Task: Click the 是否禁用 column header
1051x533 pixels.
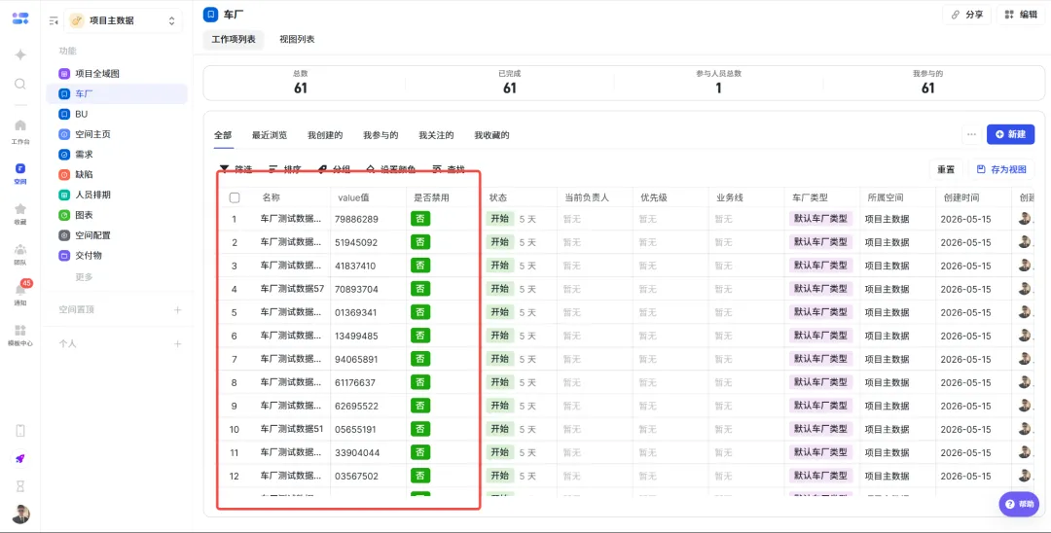Action: point(432,197)
